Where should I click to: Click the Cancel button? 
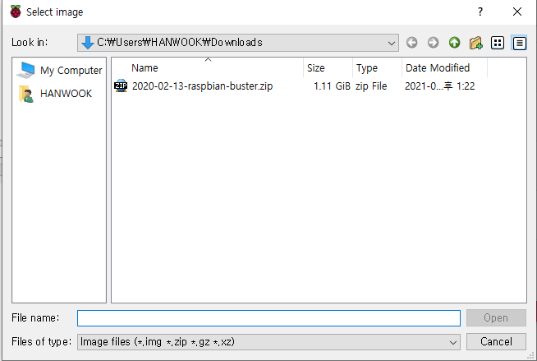click(x=496, y=341)
